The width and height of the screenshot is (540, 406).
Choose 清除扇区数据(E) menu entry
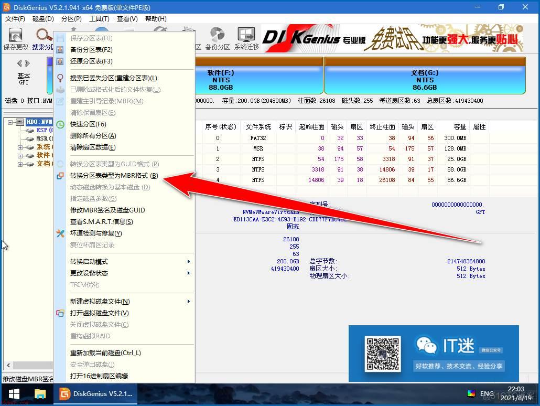pyautogui.click(x=93, y=147)
